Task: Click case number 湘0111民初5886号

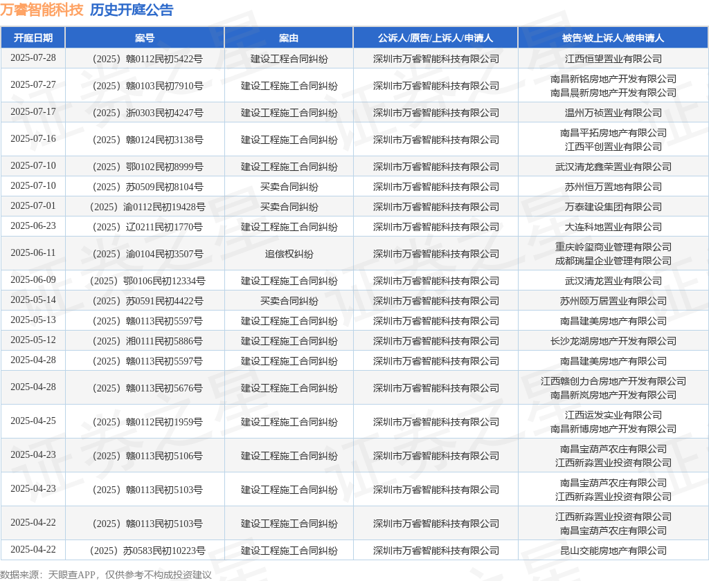Action: [x=147, y=341]
